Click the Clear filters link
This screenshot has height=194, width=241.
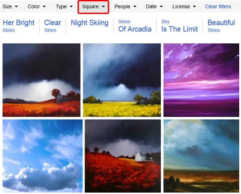tap(218, 7)
